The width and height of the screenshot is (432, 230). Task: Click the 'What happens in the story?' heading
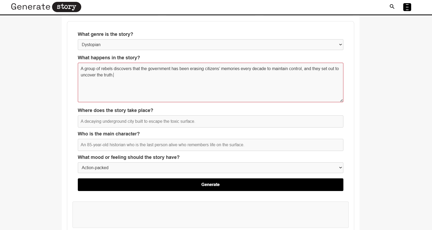click(109, 57)
